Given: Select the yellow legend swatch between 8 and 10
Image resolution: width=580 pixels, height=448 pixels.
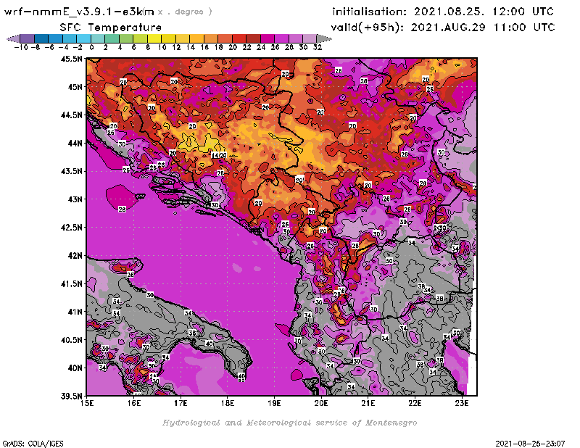Looking at the screenshot, I should point(154,38).
